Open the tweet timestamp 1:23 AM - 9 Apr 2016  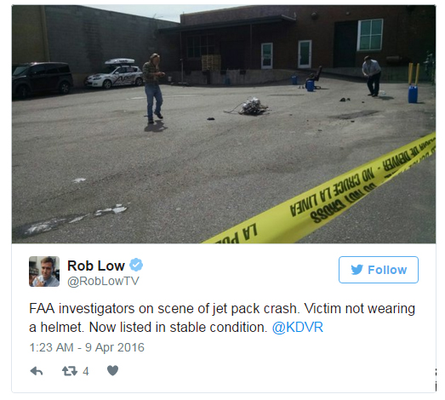coord(87,347)
